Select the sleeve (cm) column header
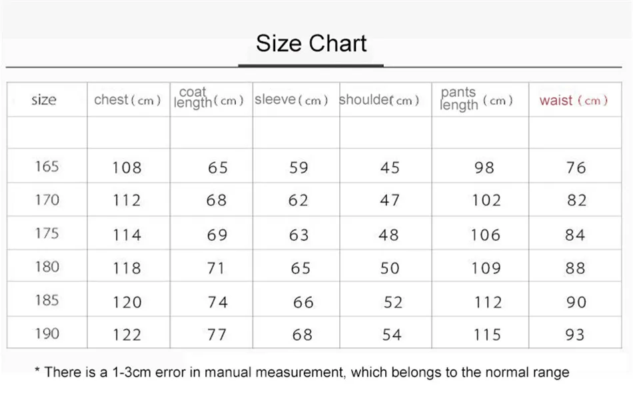 click(291, 100)
